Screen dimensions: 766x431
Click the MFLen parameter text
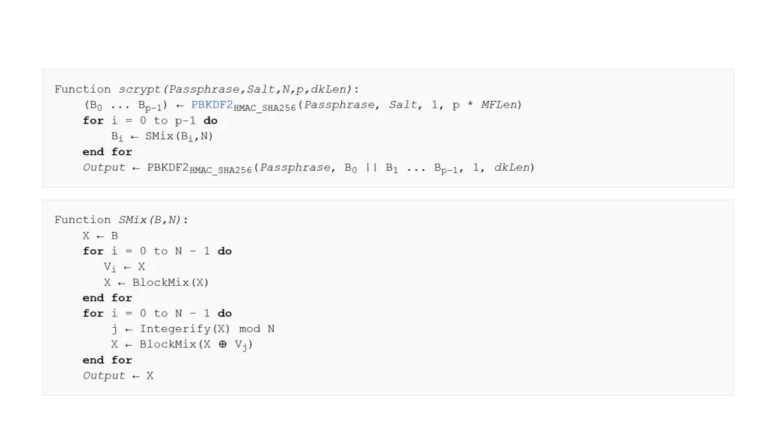(x=499, y=105)
